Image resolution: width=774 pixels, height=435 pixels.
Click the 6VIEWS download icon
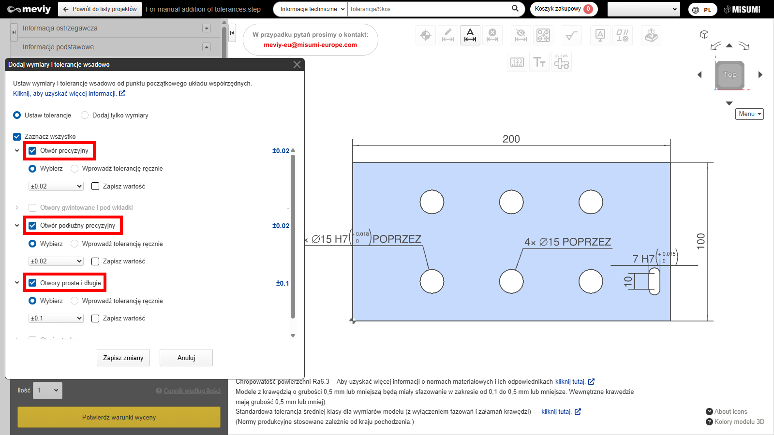click(562, 62)
